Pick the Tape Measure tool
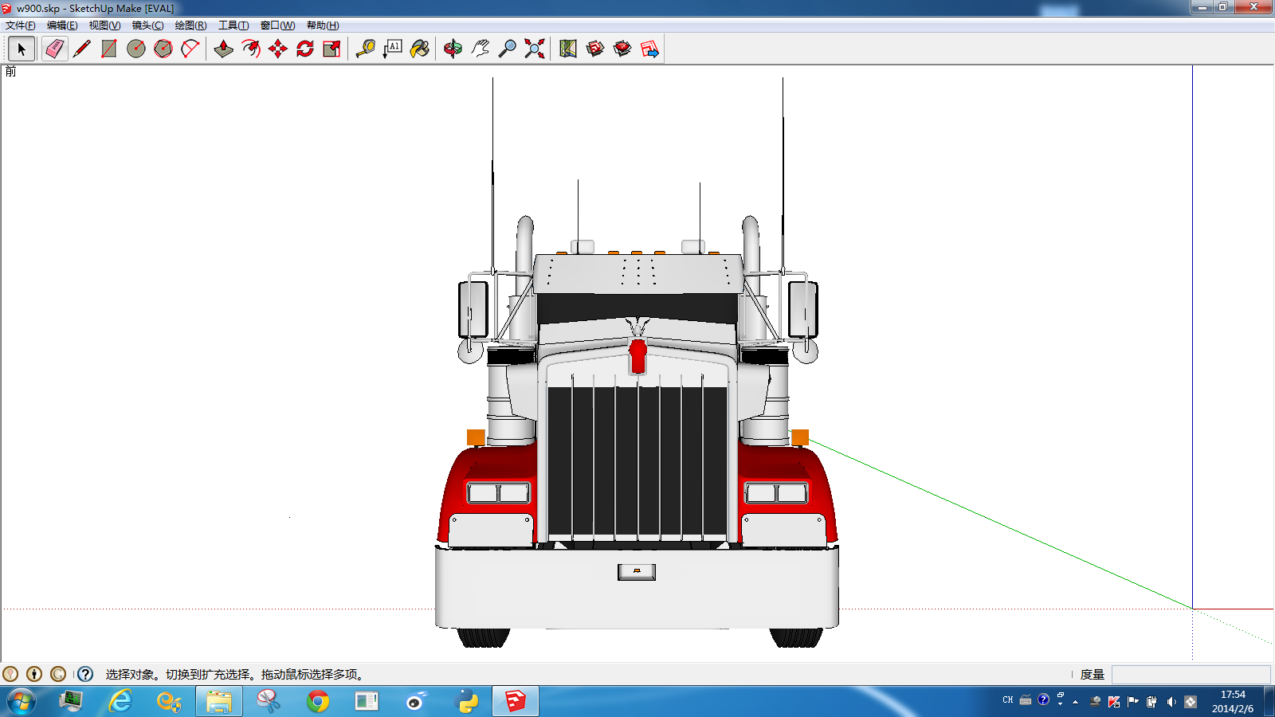Viewport: 1275px width, 717px height. tap(366, 49)
